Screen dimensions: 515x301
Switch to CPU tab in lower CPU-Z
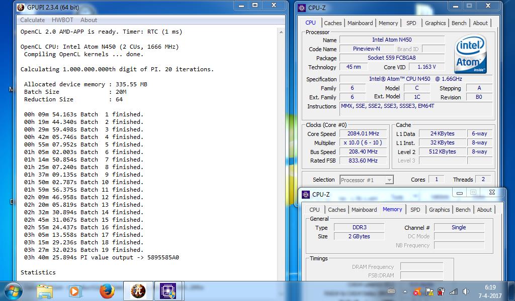coord(314,210)
